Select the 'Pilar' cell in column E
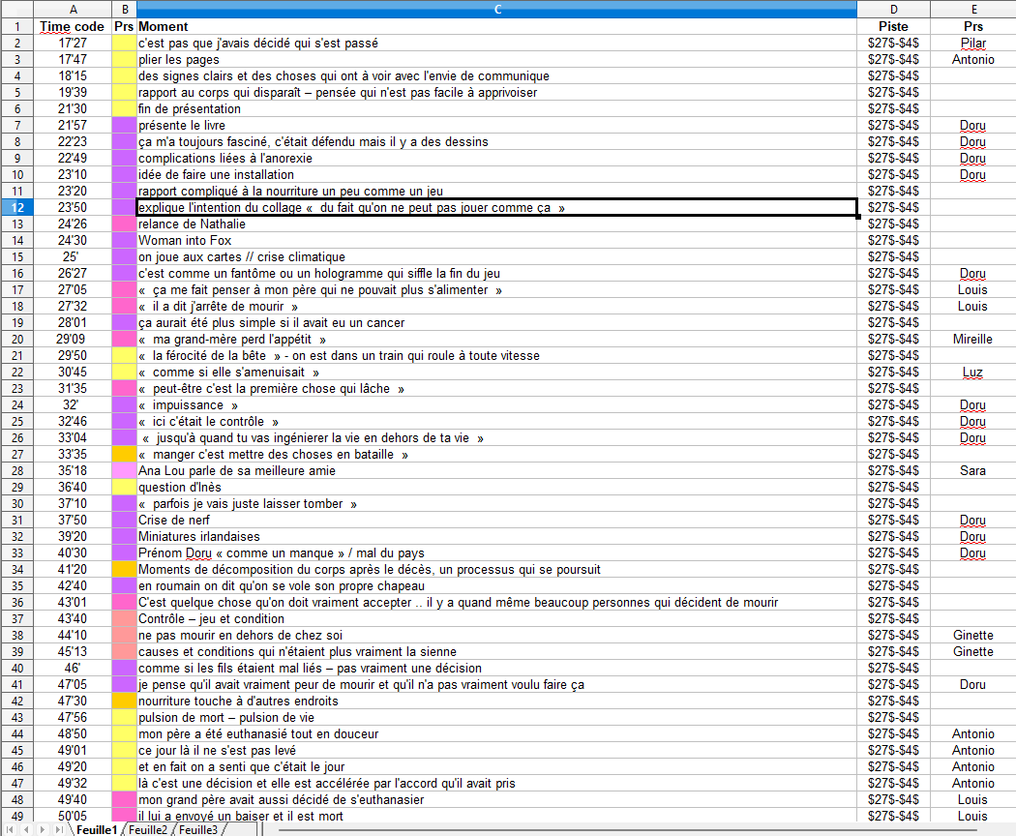The image size is (1016, 836). 972,43
